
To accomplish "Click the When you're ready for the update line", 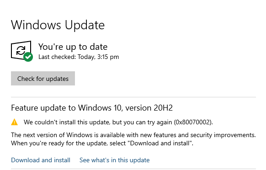I will 102,143.
